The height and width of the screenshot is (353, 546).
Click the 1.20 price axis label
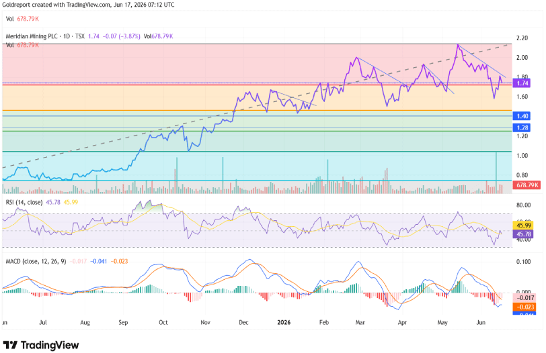click(x=522, y=136)
